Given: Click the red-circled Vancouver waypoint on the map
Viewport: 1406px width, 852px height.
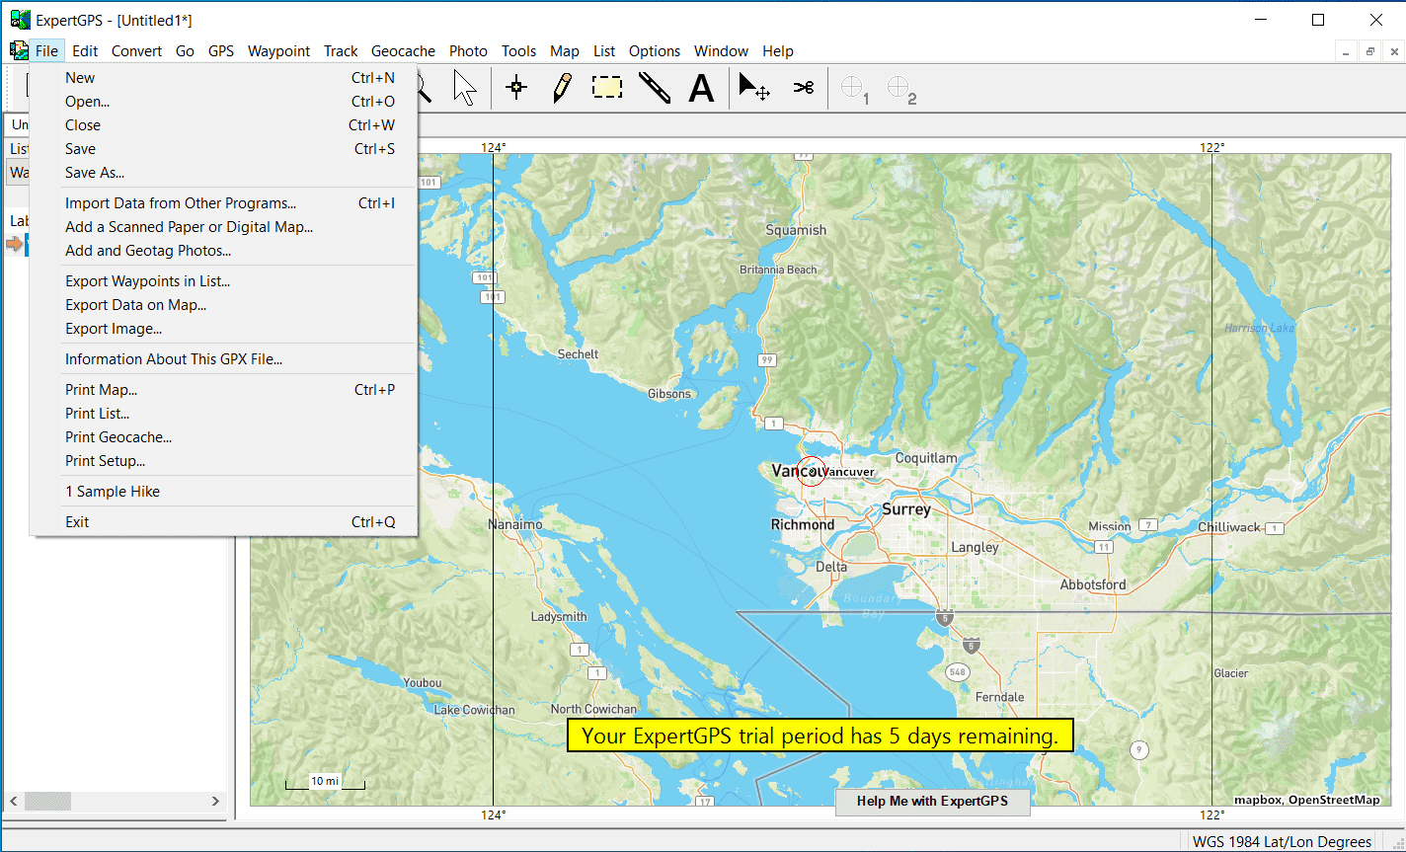Looking at the screenshot, I should 812,472.
